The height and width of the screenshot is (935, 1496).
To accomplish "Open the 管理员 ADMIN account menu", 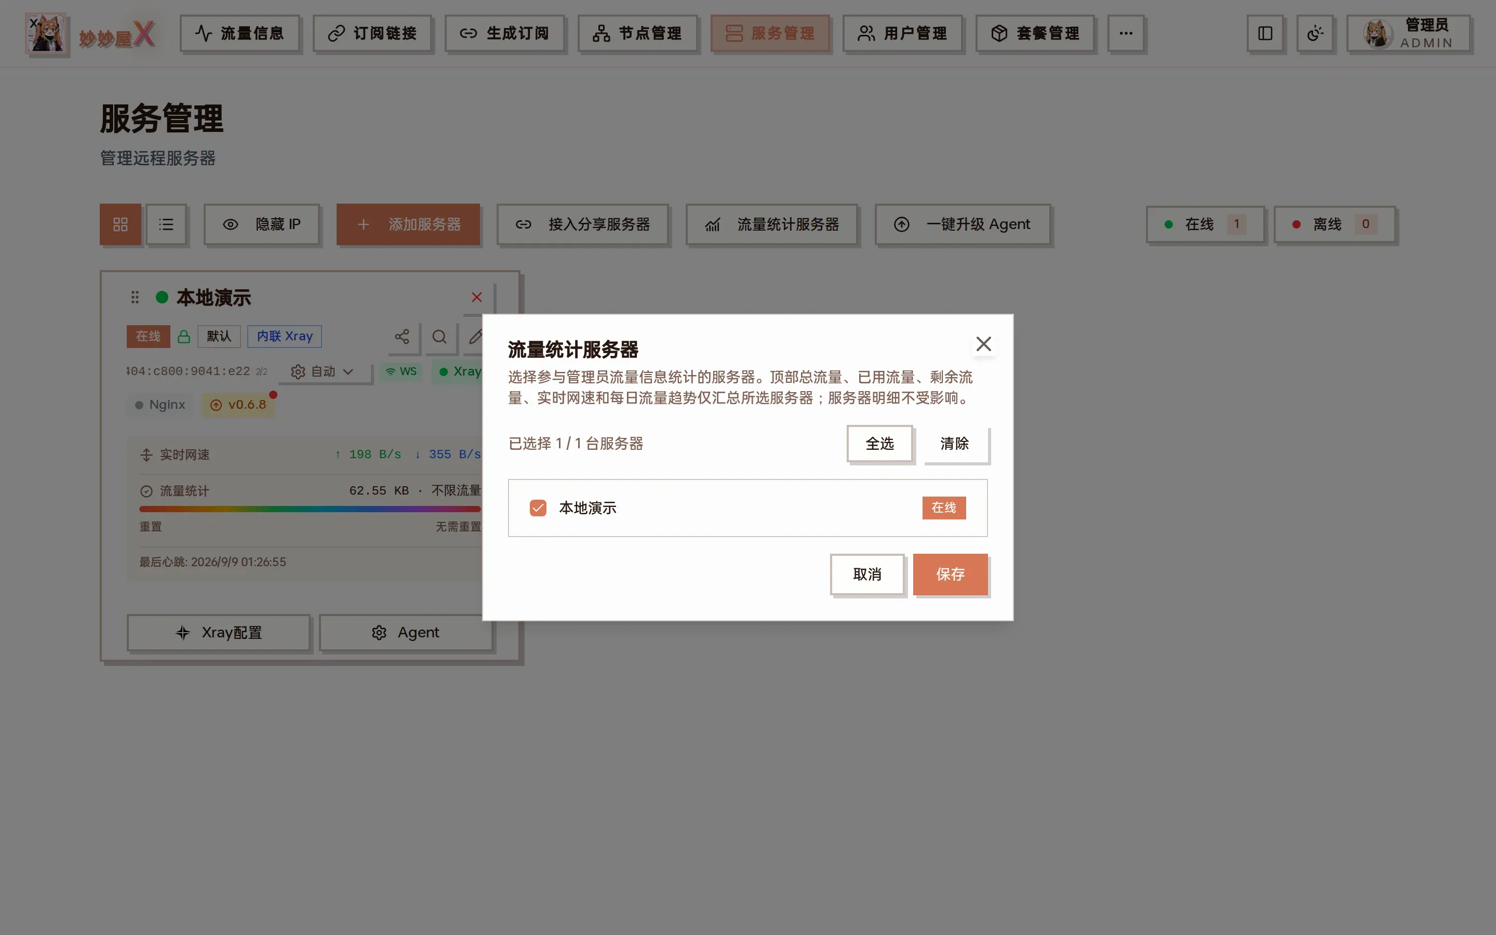I will [x=1408, y=33].
